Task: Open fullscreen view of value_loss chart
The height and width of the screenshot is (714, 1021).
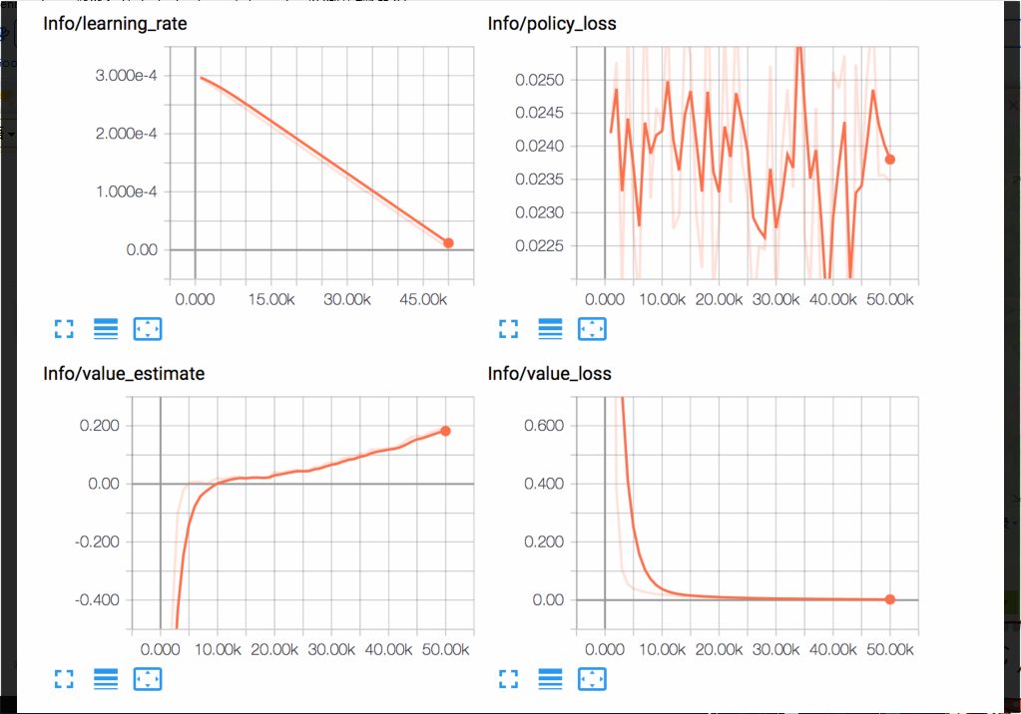Action: (508, 679)
